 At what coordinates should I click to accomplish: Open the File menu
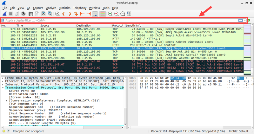coord(5,8)
